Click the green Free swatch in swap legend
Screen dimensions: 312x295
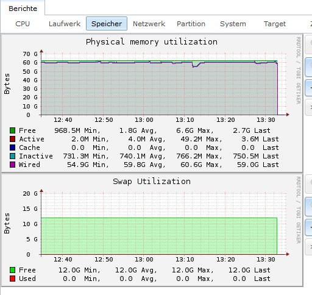[x=12, y=270]
